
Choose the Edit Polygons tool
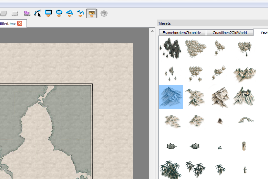(38, 13)
